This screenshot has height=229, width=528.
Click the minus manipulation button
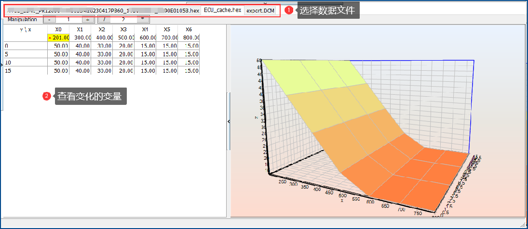pos(50,19)
